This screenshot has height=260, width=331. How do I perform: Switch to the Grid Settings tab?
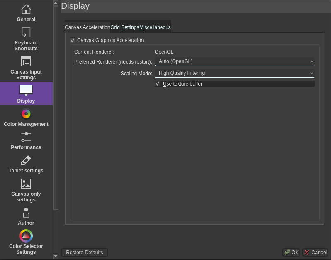tap(124, 27)
